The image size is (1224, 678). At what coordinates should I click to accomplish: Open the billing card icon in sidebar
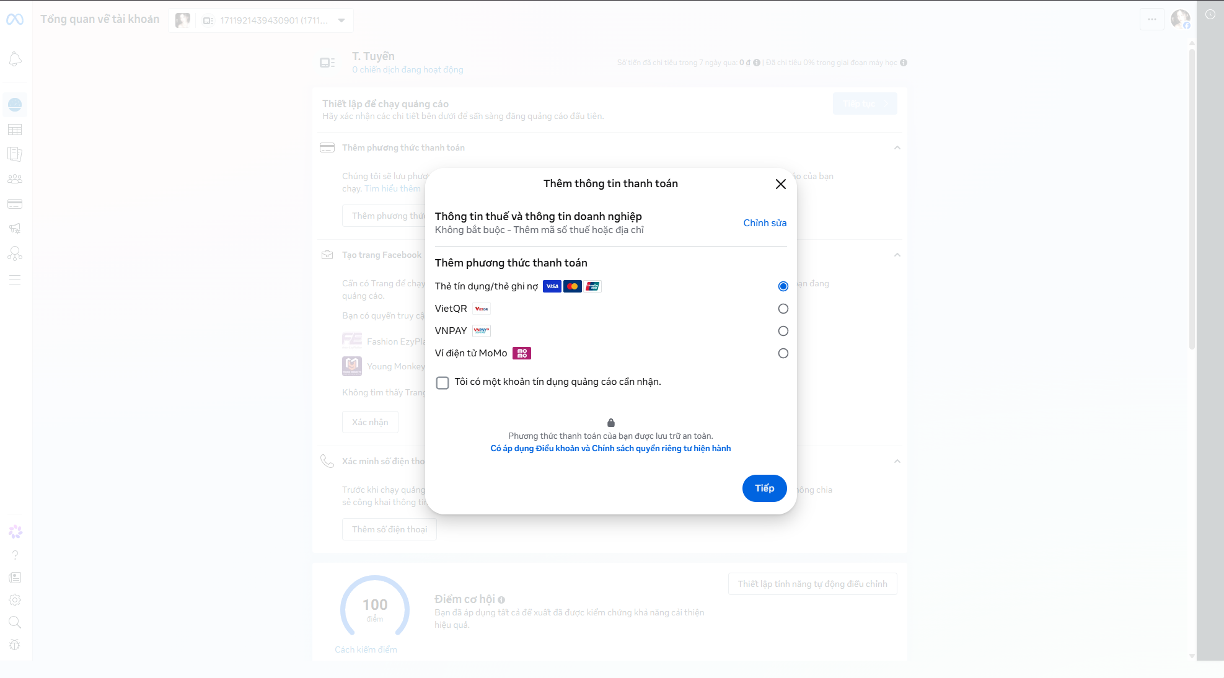click(x=15, y=204)
